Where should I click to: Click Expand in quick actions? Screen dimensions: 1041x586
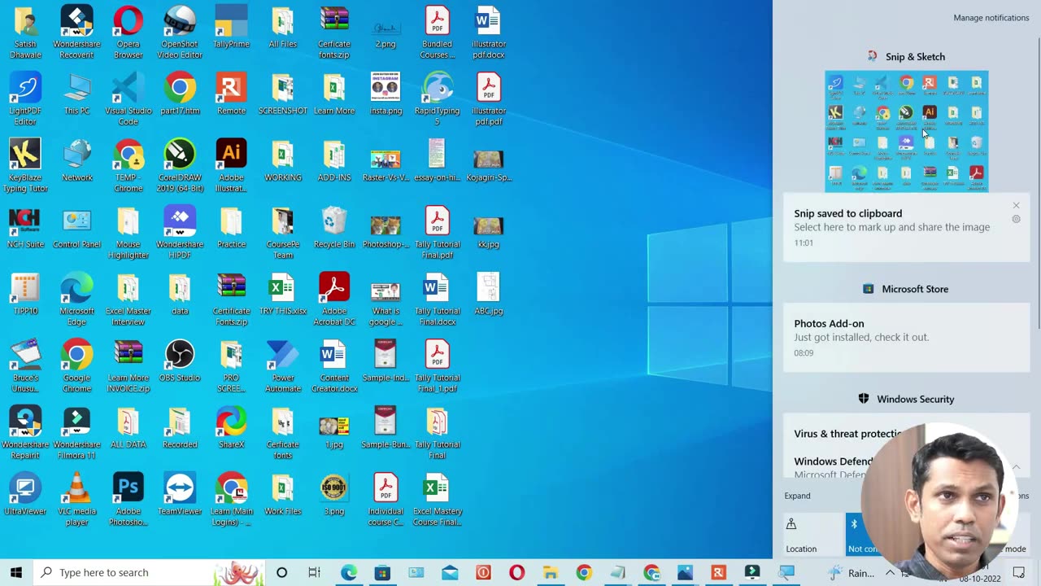click(797, 496)
